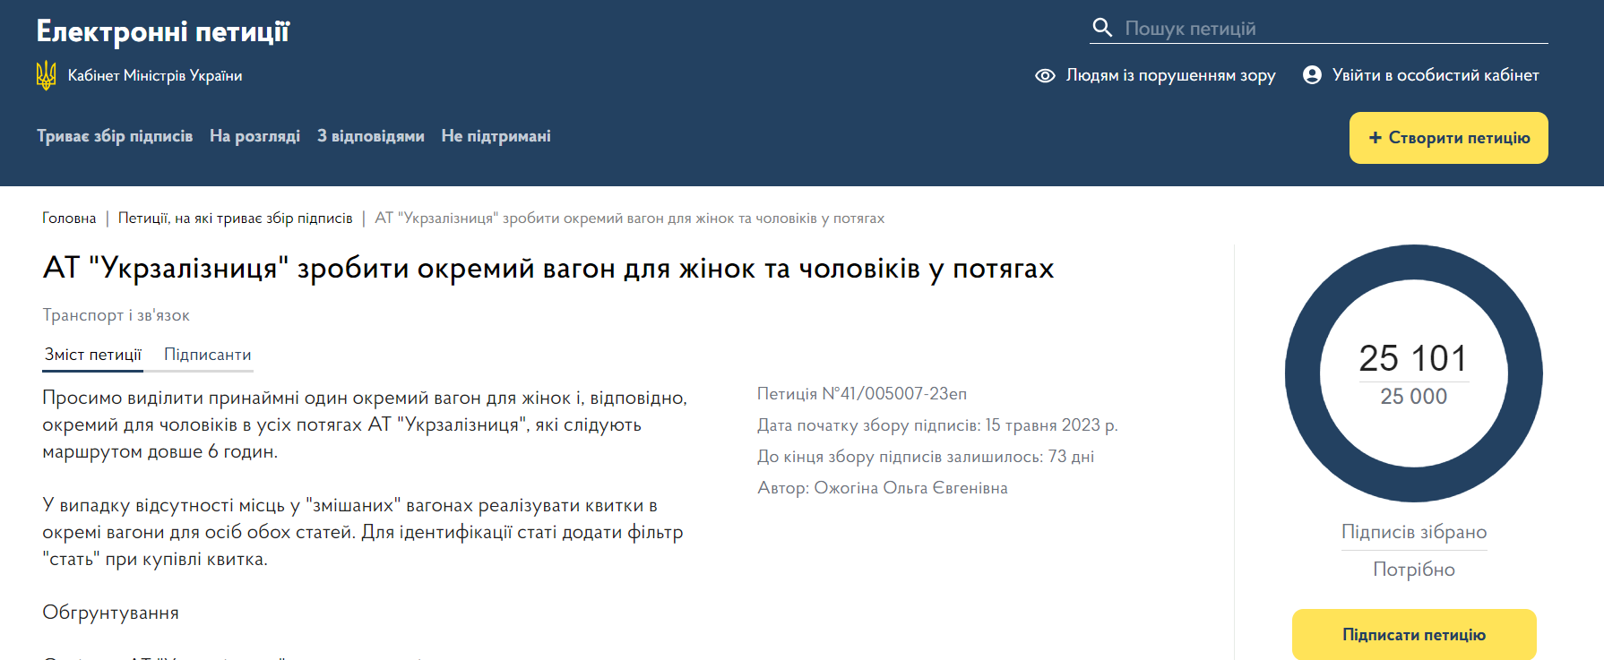Enable Людям із порушенням зору mode

1169,75
